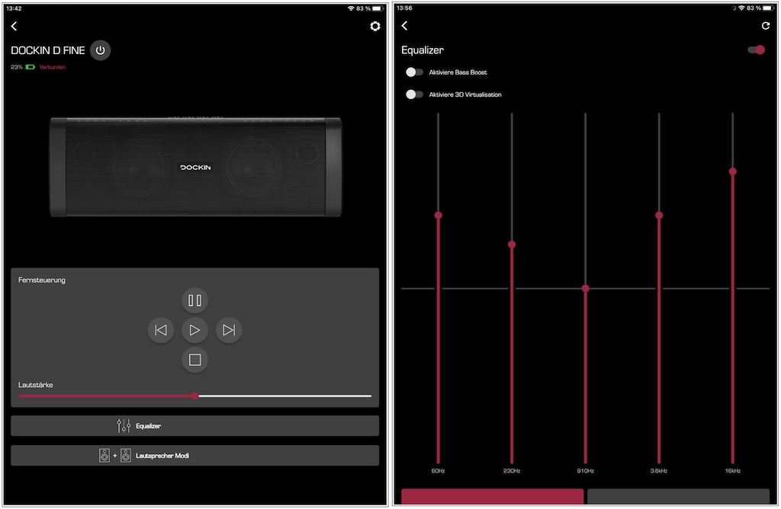Open Lautsprecher Modi

tap(194, 456)
